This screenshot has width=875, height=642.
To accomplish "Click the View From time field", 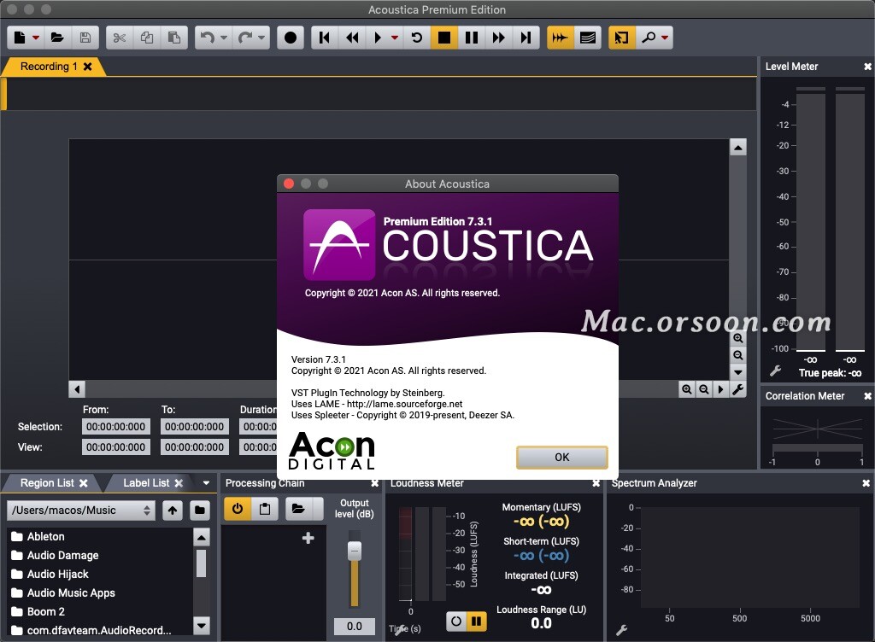I will 116,447.
